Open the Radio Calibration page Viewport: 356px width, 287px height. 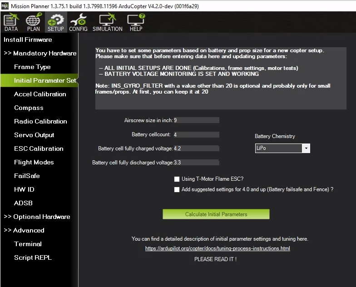click(x=40, y=121)
